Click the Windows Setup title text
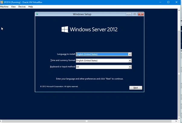 (x=82, y=14)
